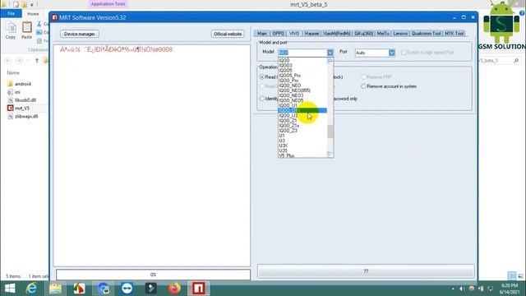526x296 pixels.
Task: Click the Copy icon in File Explorer ribbon
Action: tap(11, 27)
